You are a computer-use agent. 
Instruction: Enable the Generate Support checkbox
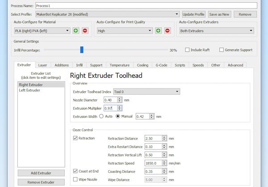(x=222, y=50)
